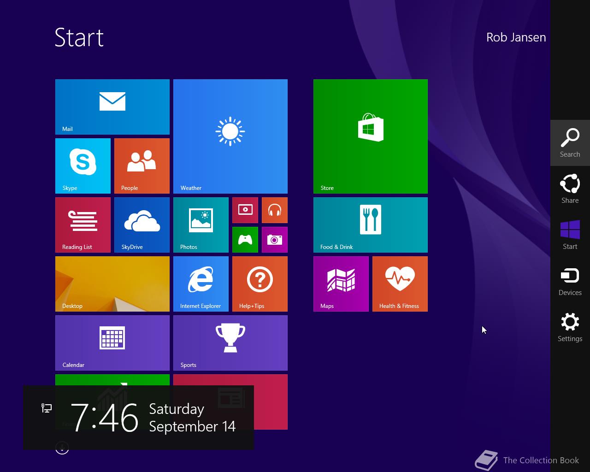
Task: Open the Photos tile
Action: pos(201,225)
